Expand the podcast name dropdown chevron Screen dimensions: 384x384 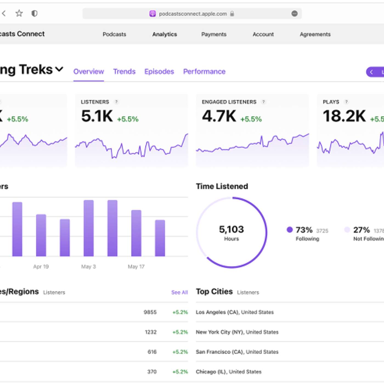pyautogui.click(x=59, y=69)
